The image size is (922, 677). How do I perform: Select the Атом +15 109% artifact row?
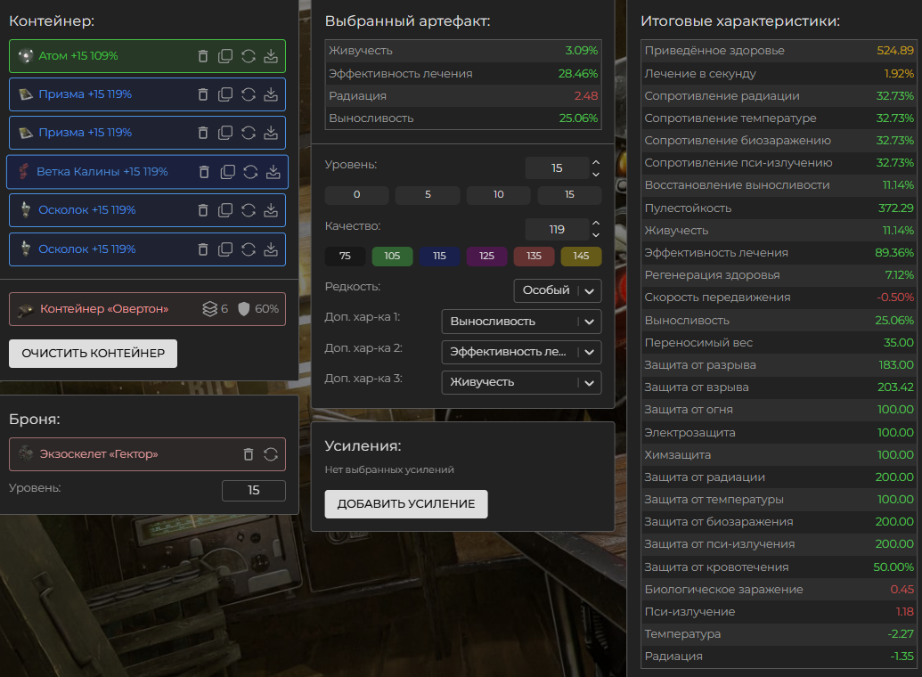(x=147, y=56)
